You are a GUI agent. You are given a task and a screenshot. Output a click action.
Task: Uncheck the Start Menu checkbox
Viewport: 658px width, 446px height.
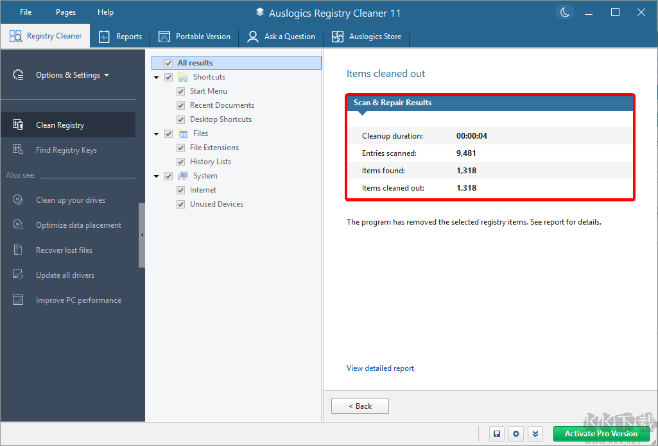[x=180, y=90]
